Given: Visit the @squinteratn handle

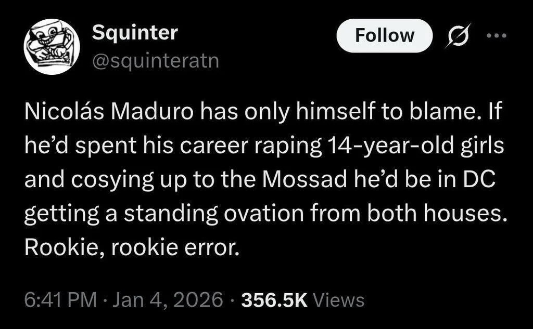Looking at the screenshot, I should (155, 61).
